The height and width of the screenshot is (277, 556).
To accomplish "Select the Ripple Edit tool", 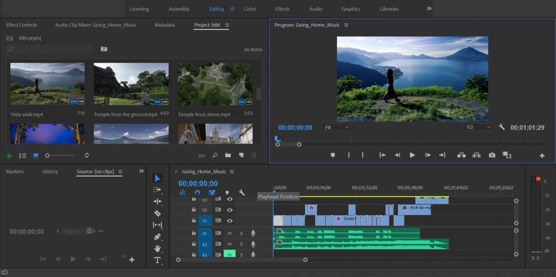I will click(158, 201).
